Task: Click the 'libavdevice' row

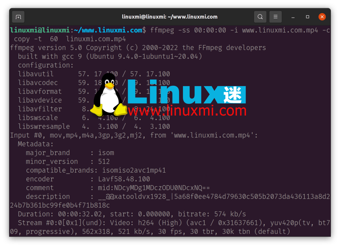Action: (94, 100)
